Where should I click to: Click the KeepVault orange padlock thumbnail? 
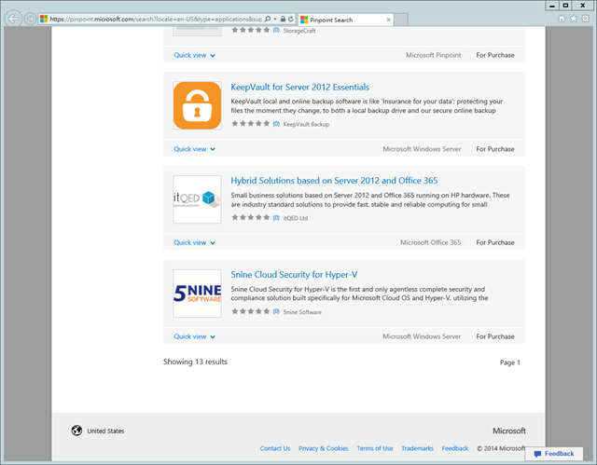(197, 105)
